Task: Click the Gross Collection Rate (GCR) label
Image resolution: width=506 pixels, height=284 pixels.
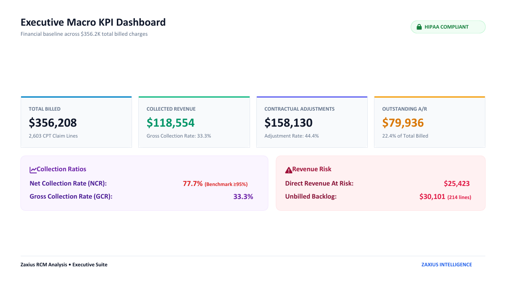Action: [71, 196]
